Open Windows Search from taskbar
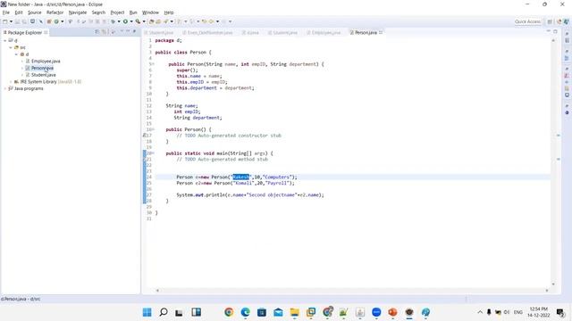Screen dimensions: 572x321 coord(164,312)
